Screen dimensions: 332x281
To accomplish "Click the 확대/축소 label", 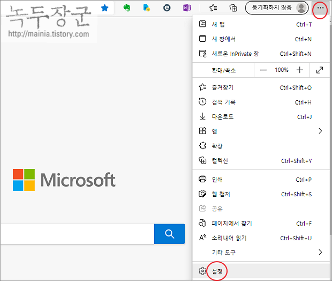I will coord(224,70).
